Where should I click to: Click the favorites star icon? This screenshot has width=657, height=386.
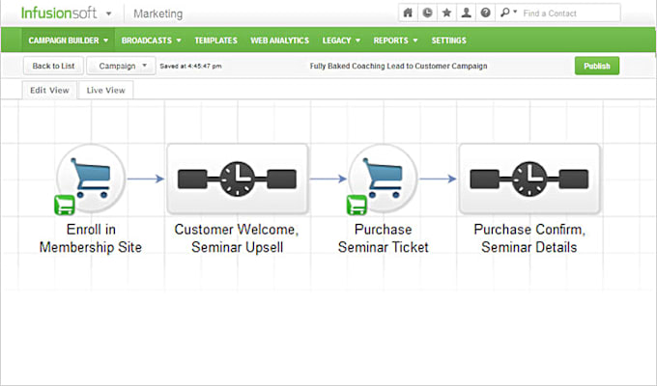[446, 13]
